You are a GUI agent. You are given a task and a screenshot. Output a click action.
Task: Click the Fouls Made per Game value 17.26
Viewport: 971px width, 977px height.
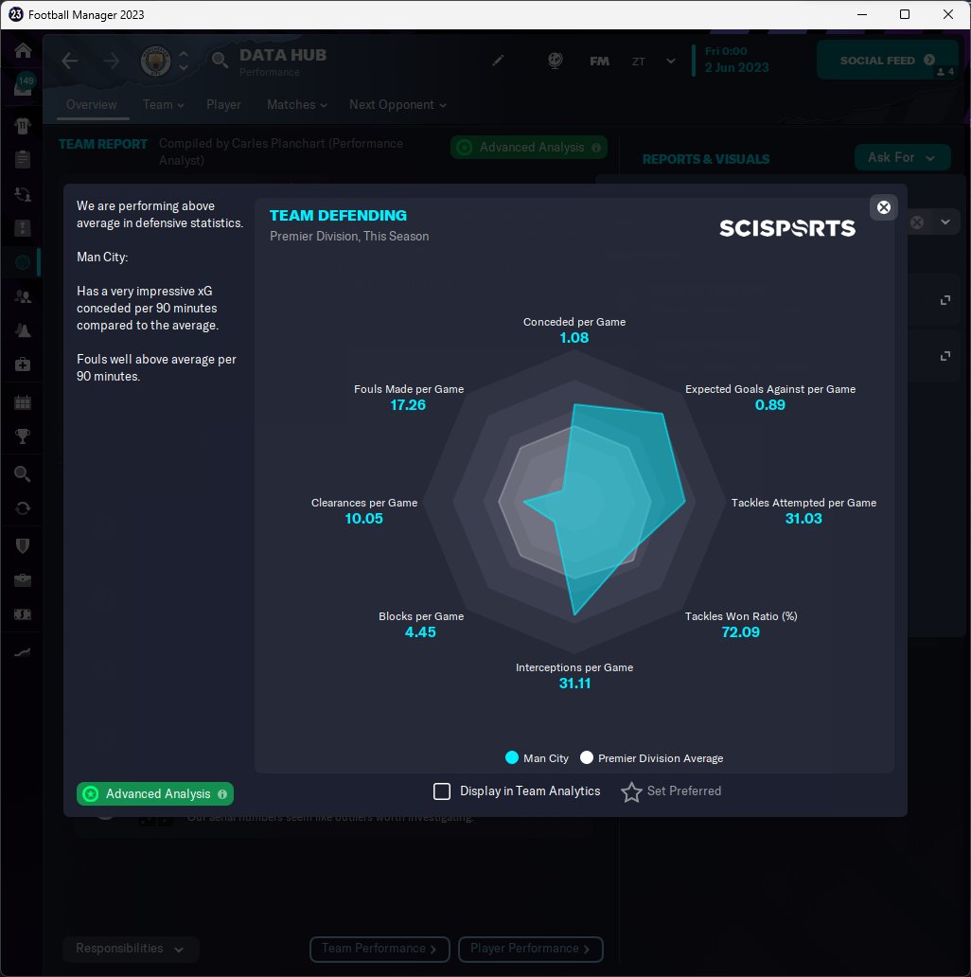(408, 405)
